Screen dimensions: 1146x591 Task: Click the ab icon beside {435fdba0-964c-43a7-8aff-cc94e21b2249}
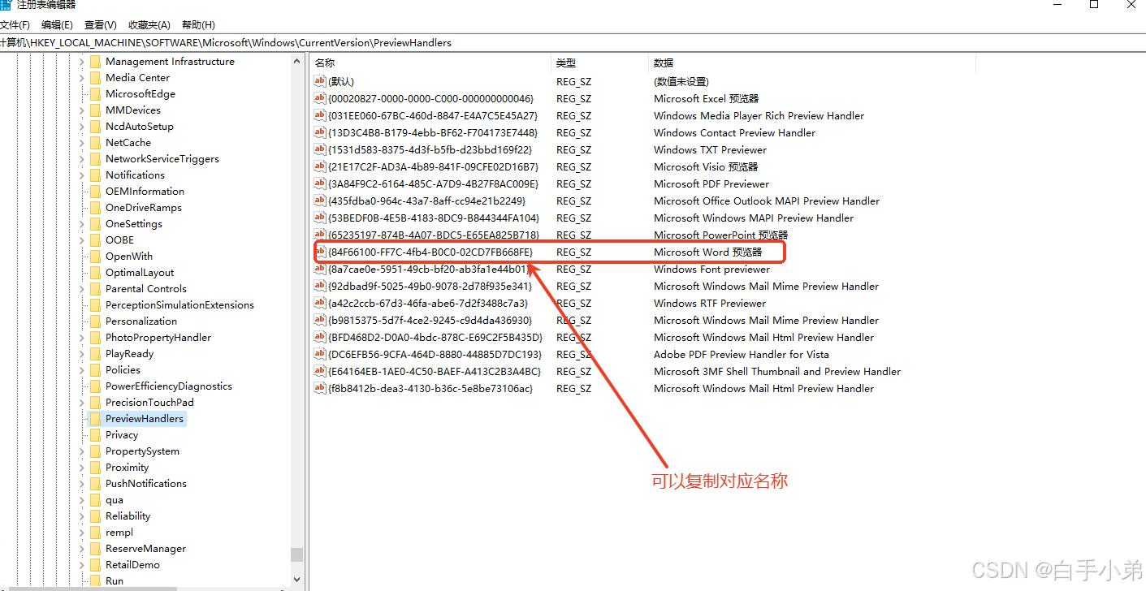320,201
